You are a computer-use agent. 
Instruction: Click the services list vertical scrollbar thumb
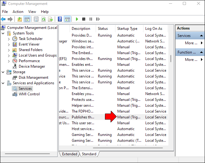171,58
